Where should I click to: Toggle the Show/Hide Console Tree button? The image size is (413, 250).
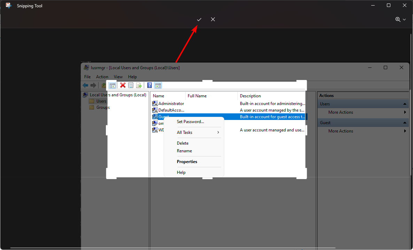coord(112,85)
